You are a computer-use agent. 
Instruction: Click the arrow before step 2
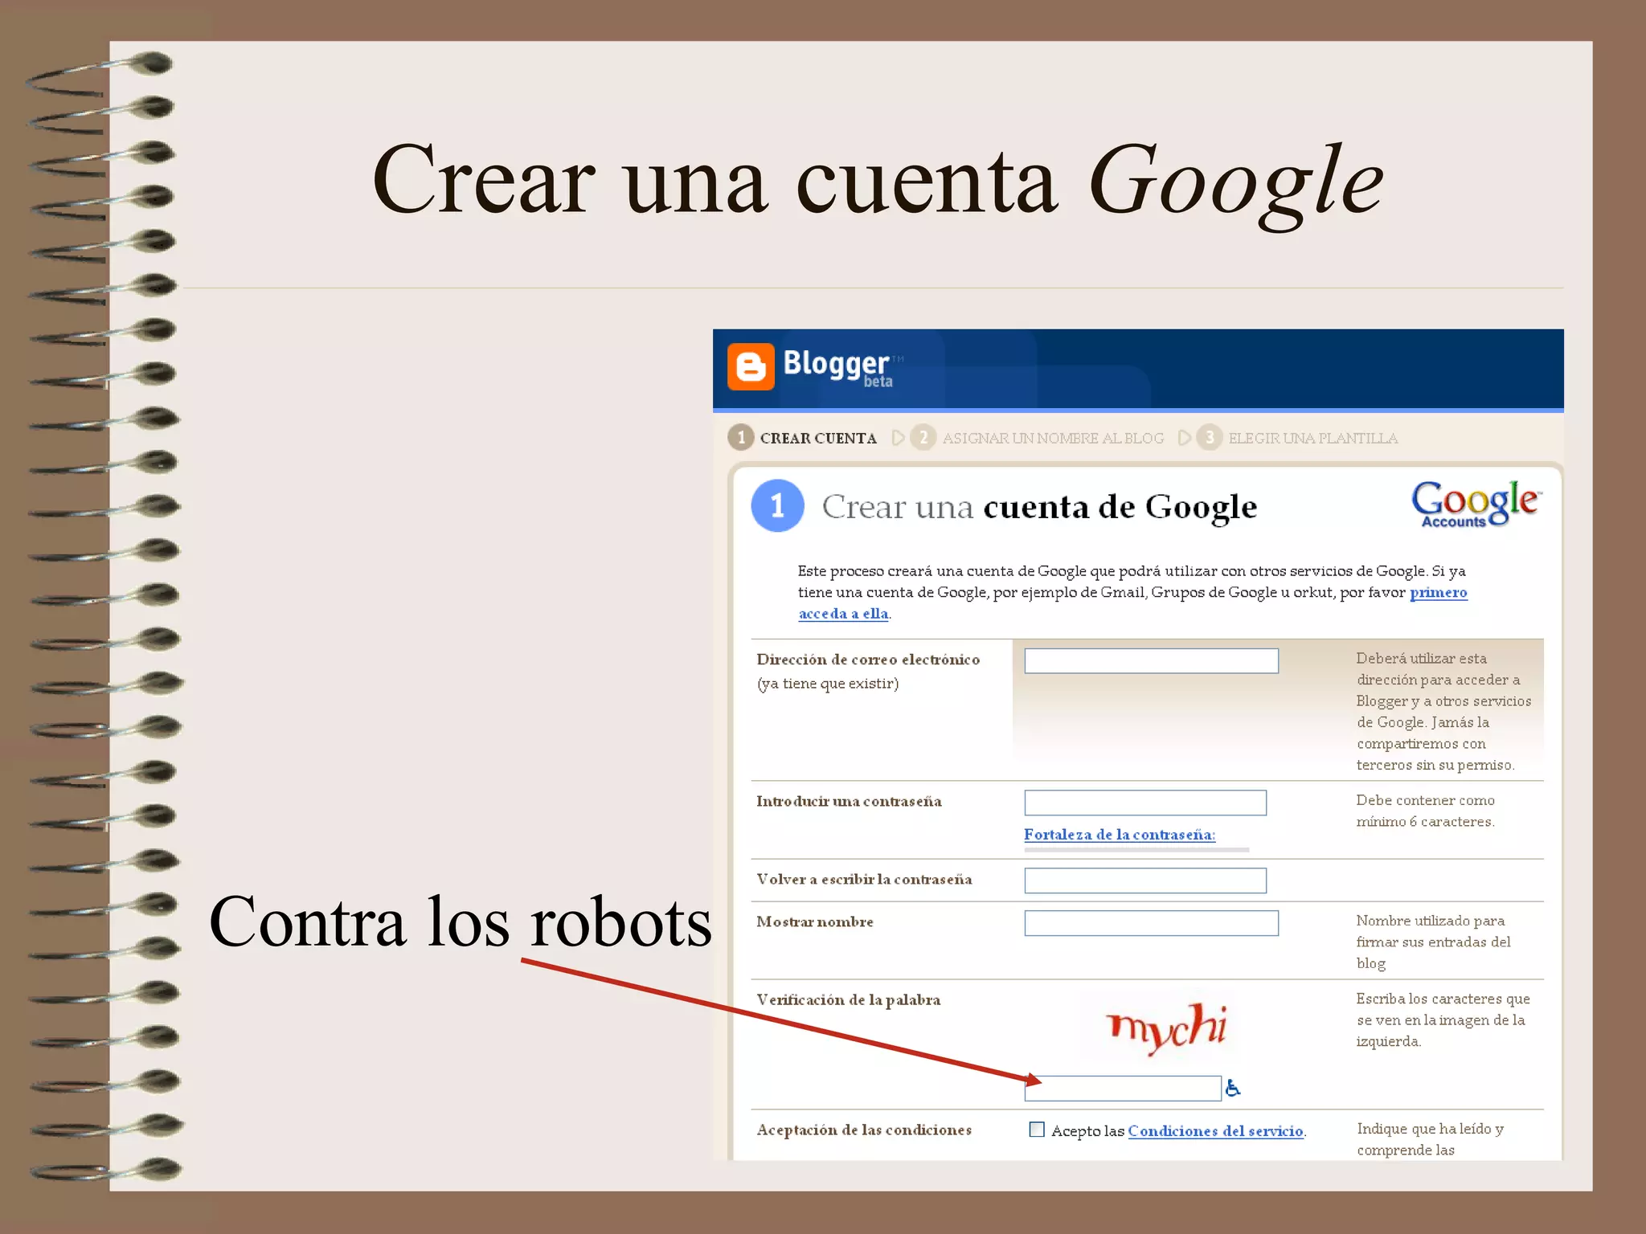899,437
